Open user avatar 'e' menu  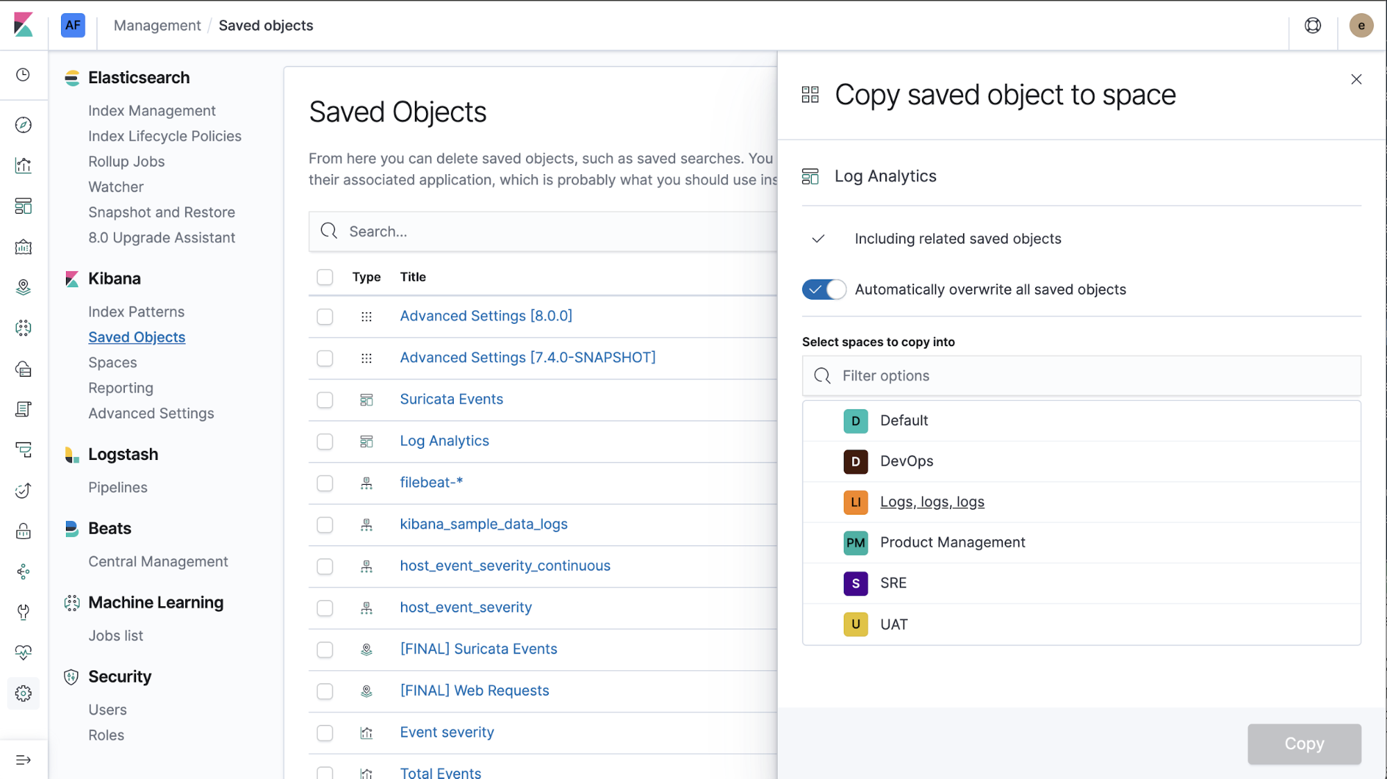[1361, 25]
